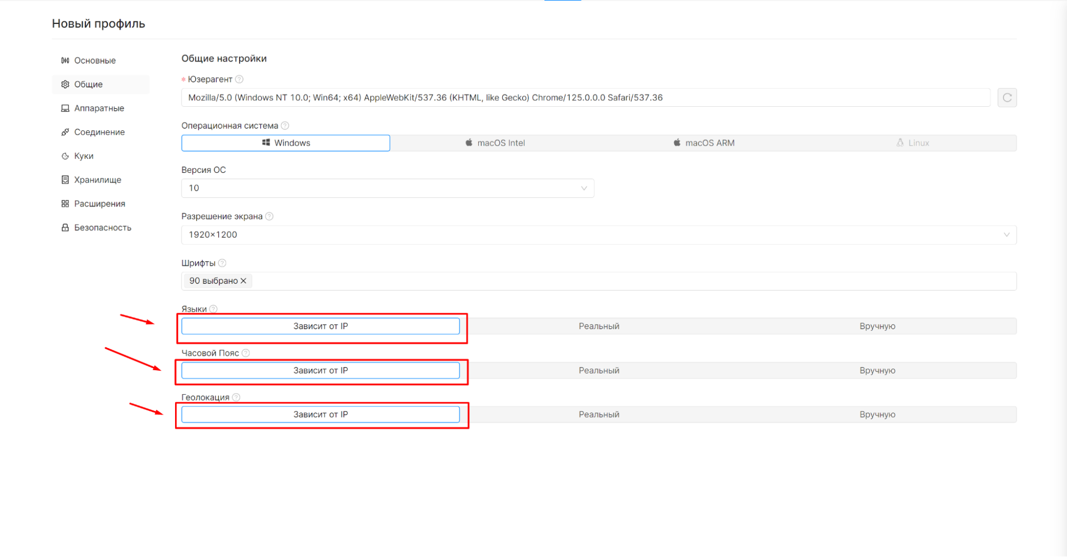Open the Соединение section
This screenshot has width=1067, height=557.
pyautogui.click(x=100, y=132)
